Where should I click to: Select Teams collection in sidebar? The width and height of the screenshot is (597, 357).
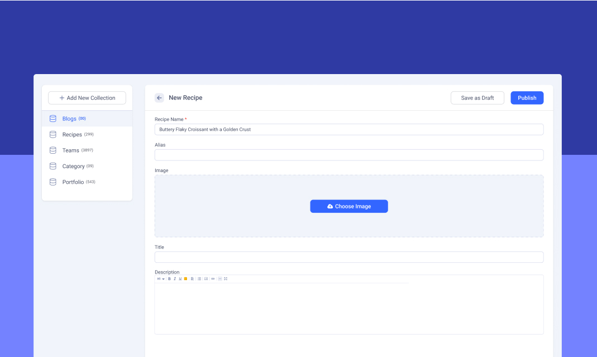pos(70,150)
